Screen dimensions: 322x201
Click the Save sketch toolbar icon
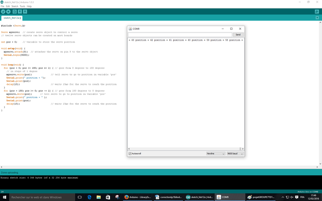(x=25, y=12)
